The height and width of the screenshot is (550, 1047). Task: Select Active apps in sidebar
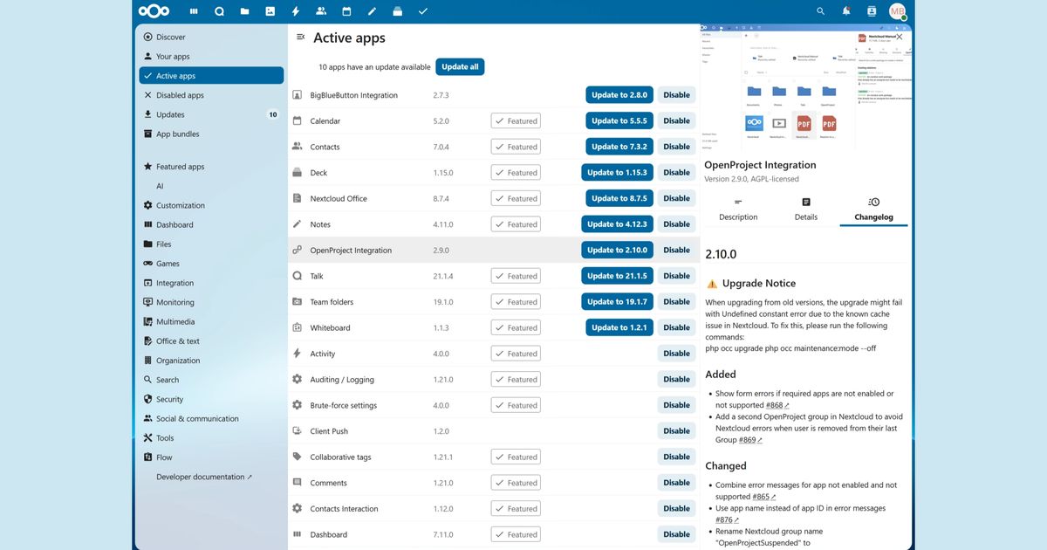point(211,76)
